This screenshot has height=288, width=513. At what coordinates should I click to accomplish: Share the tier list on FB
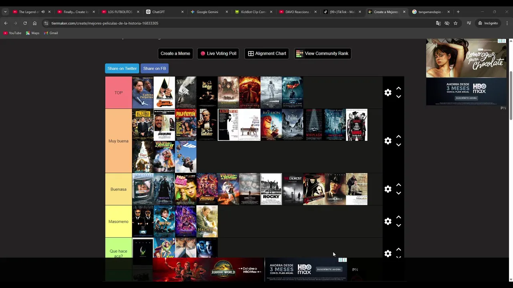154,68
